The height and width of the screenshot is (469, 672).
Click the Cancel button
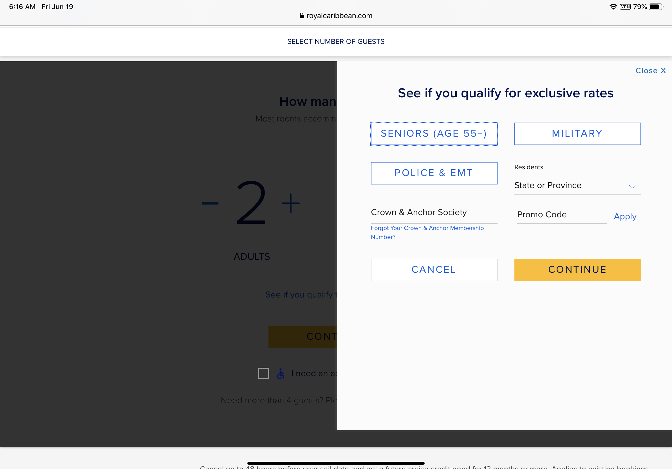434,270
